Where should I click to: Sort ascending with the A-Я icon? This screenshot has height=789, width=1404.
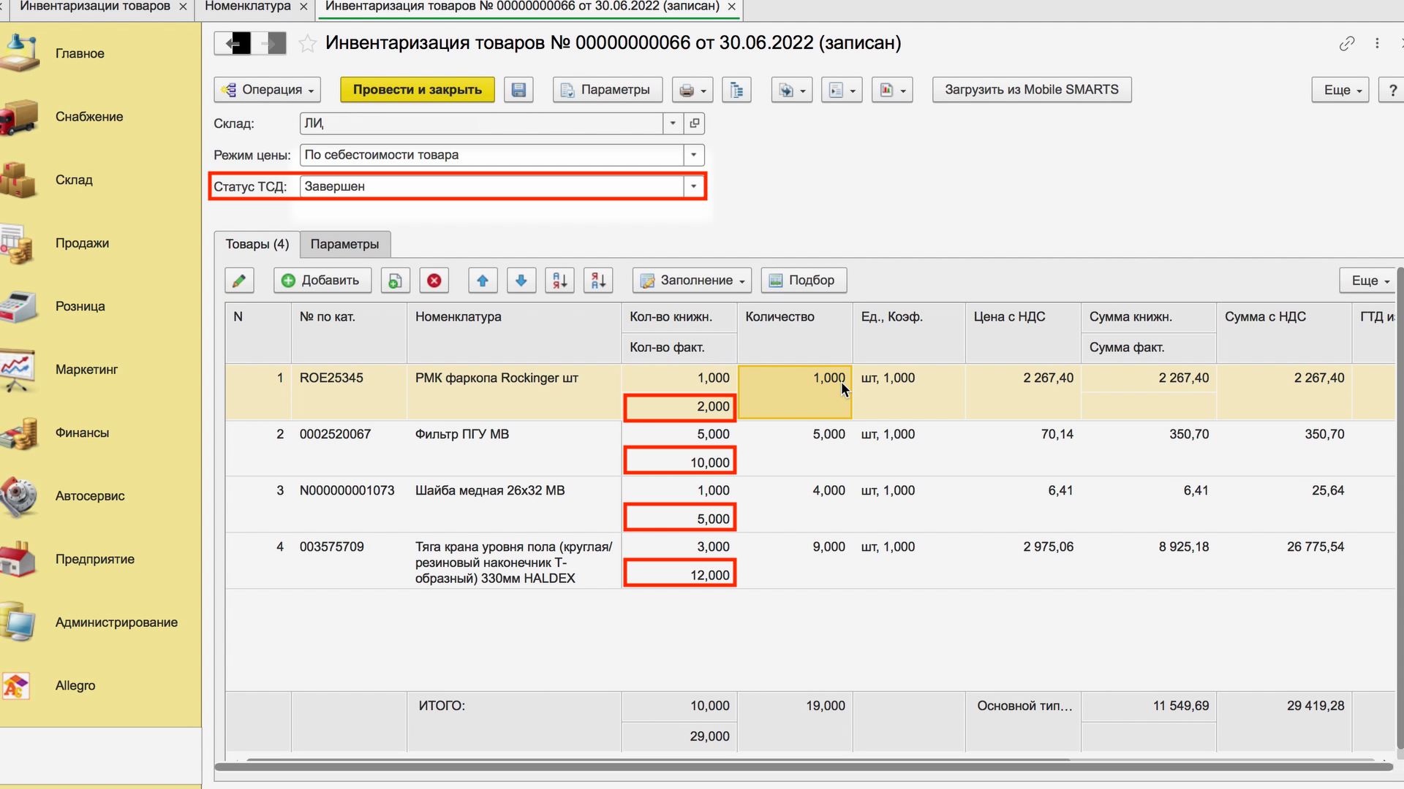pos(559,281)
